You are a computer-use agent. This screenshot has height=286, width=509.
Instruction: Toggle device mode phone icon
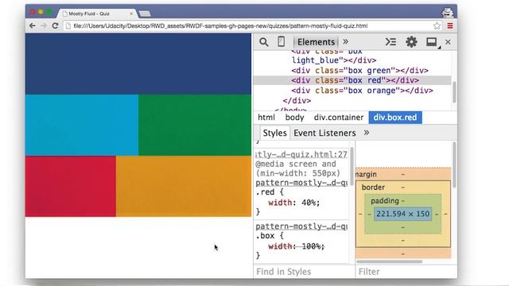coord(281,42)
